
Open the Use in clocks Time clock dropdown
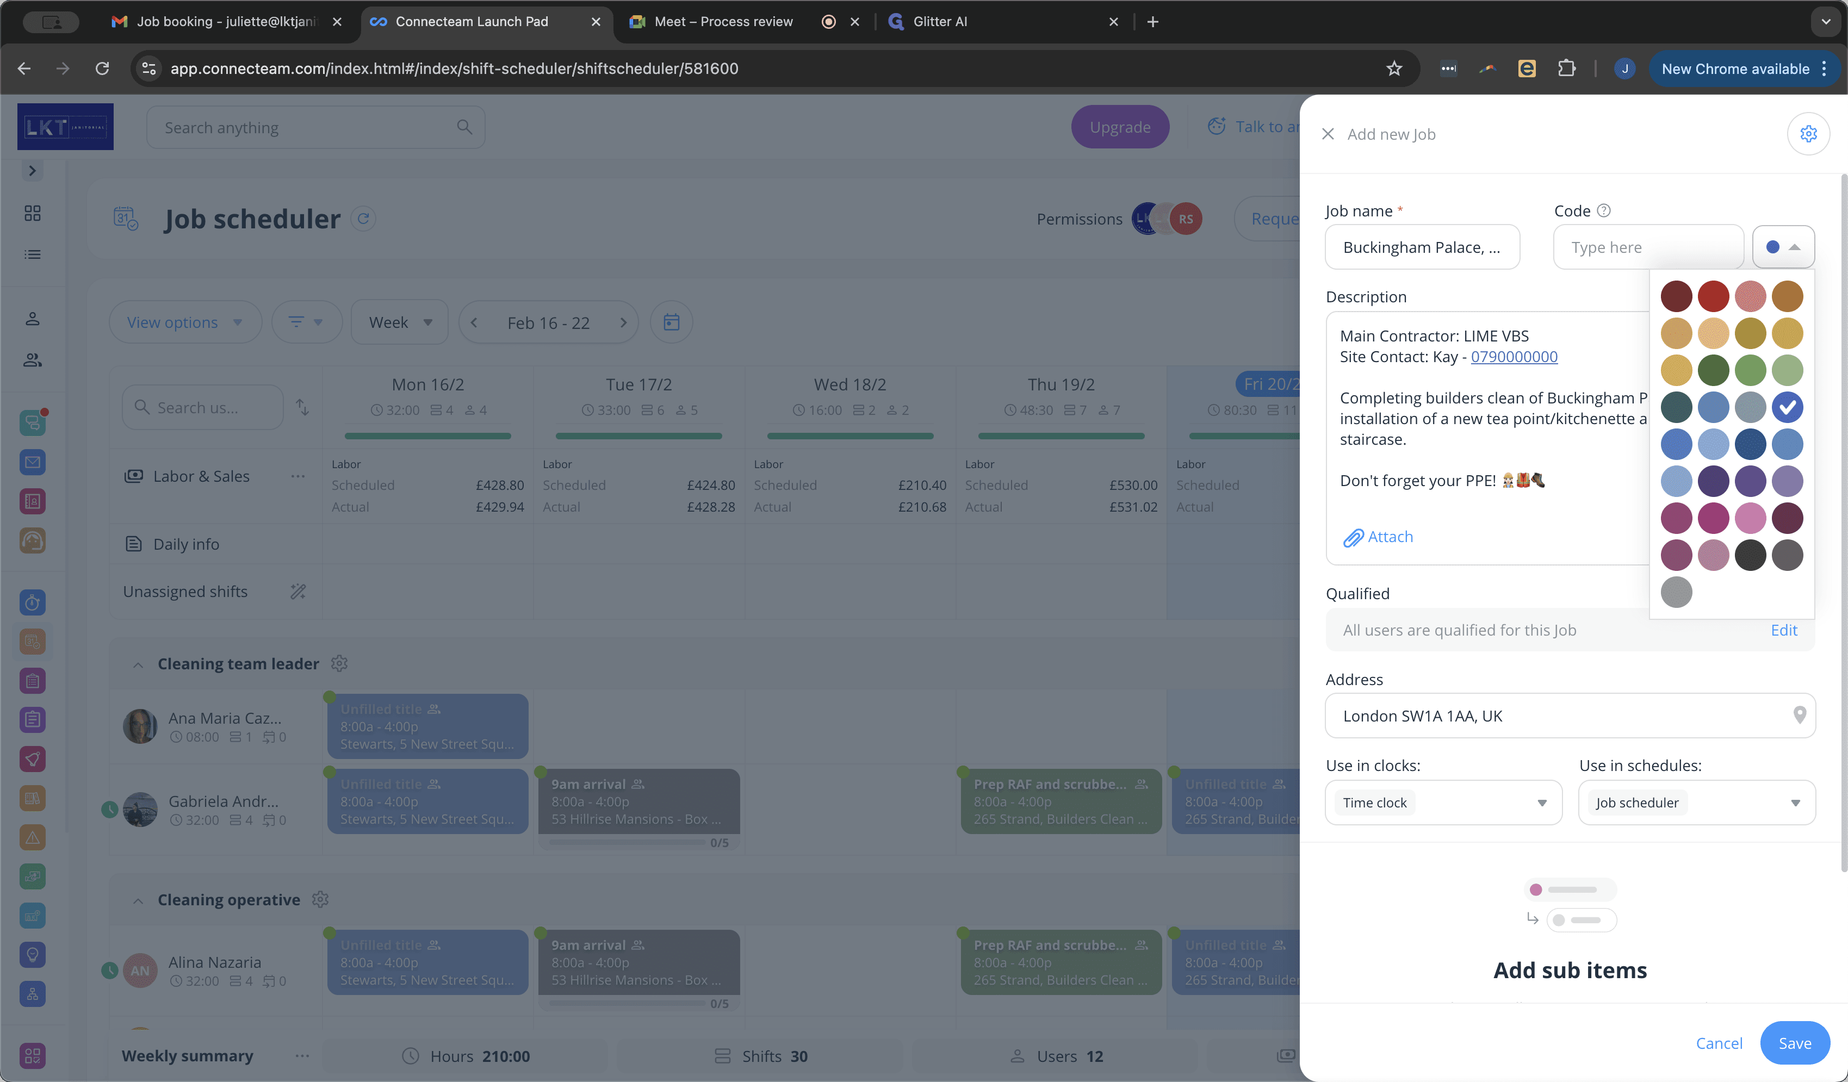pyautogui.click(x=1443, y=803)
